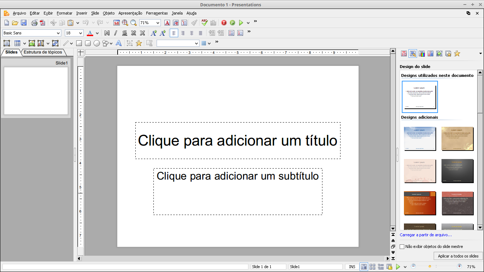Open slide transition icon in sidebar
This screenshot has width=484, height=272.
(439, 53)
